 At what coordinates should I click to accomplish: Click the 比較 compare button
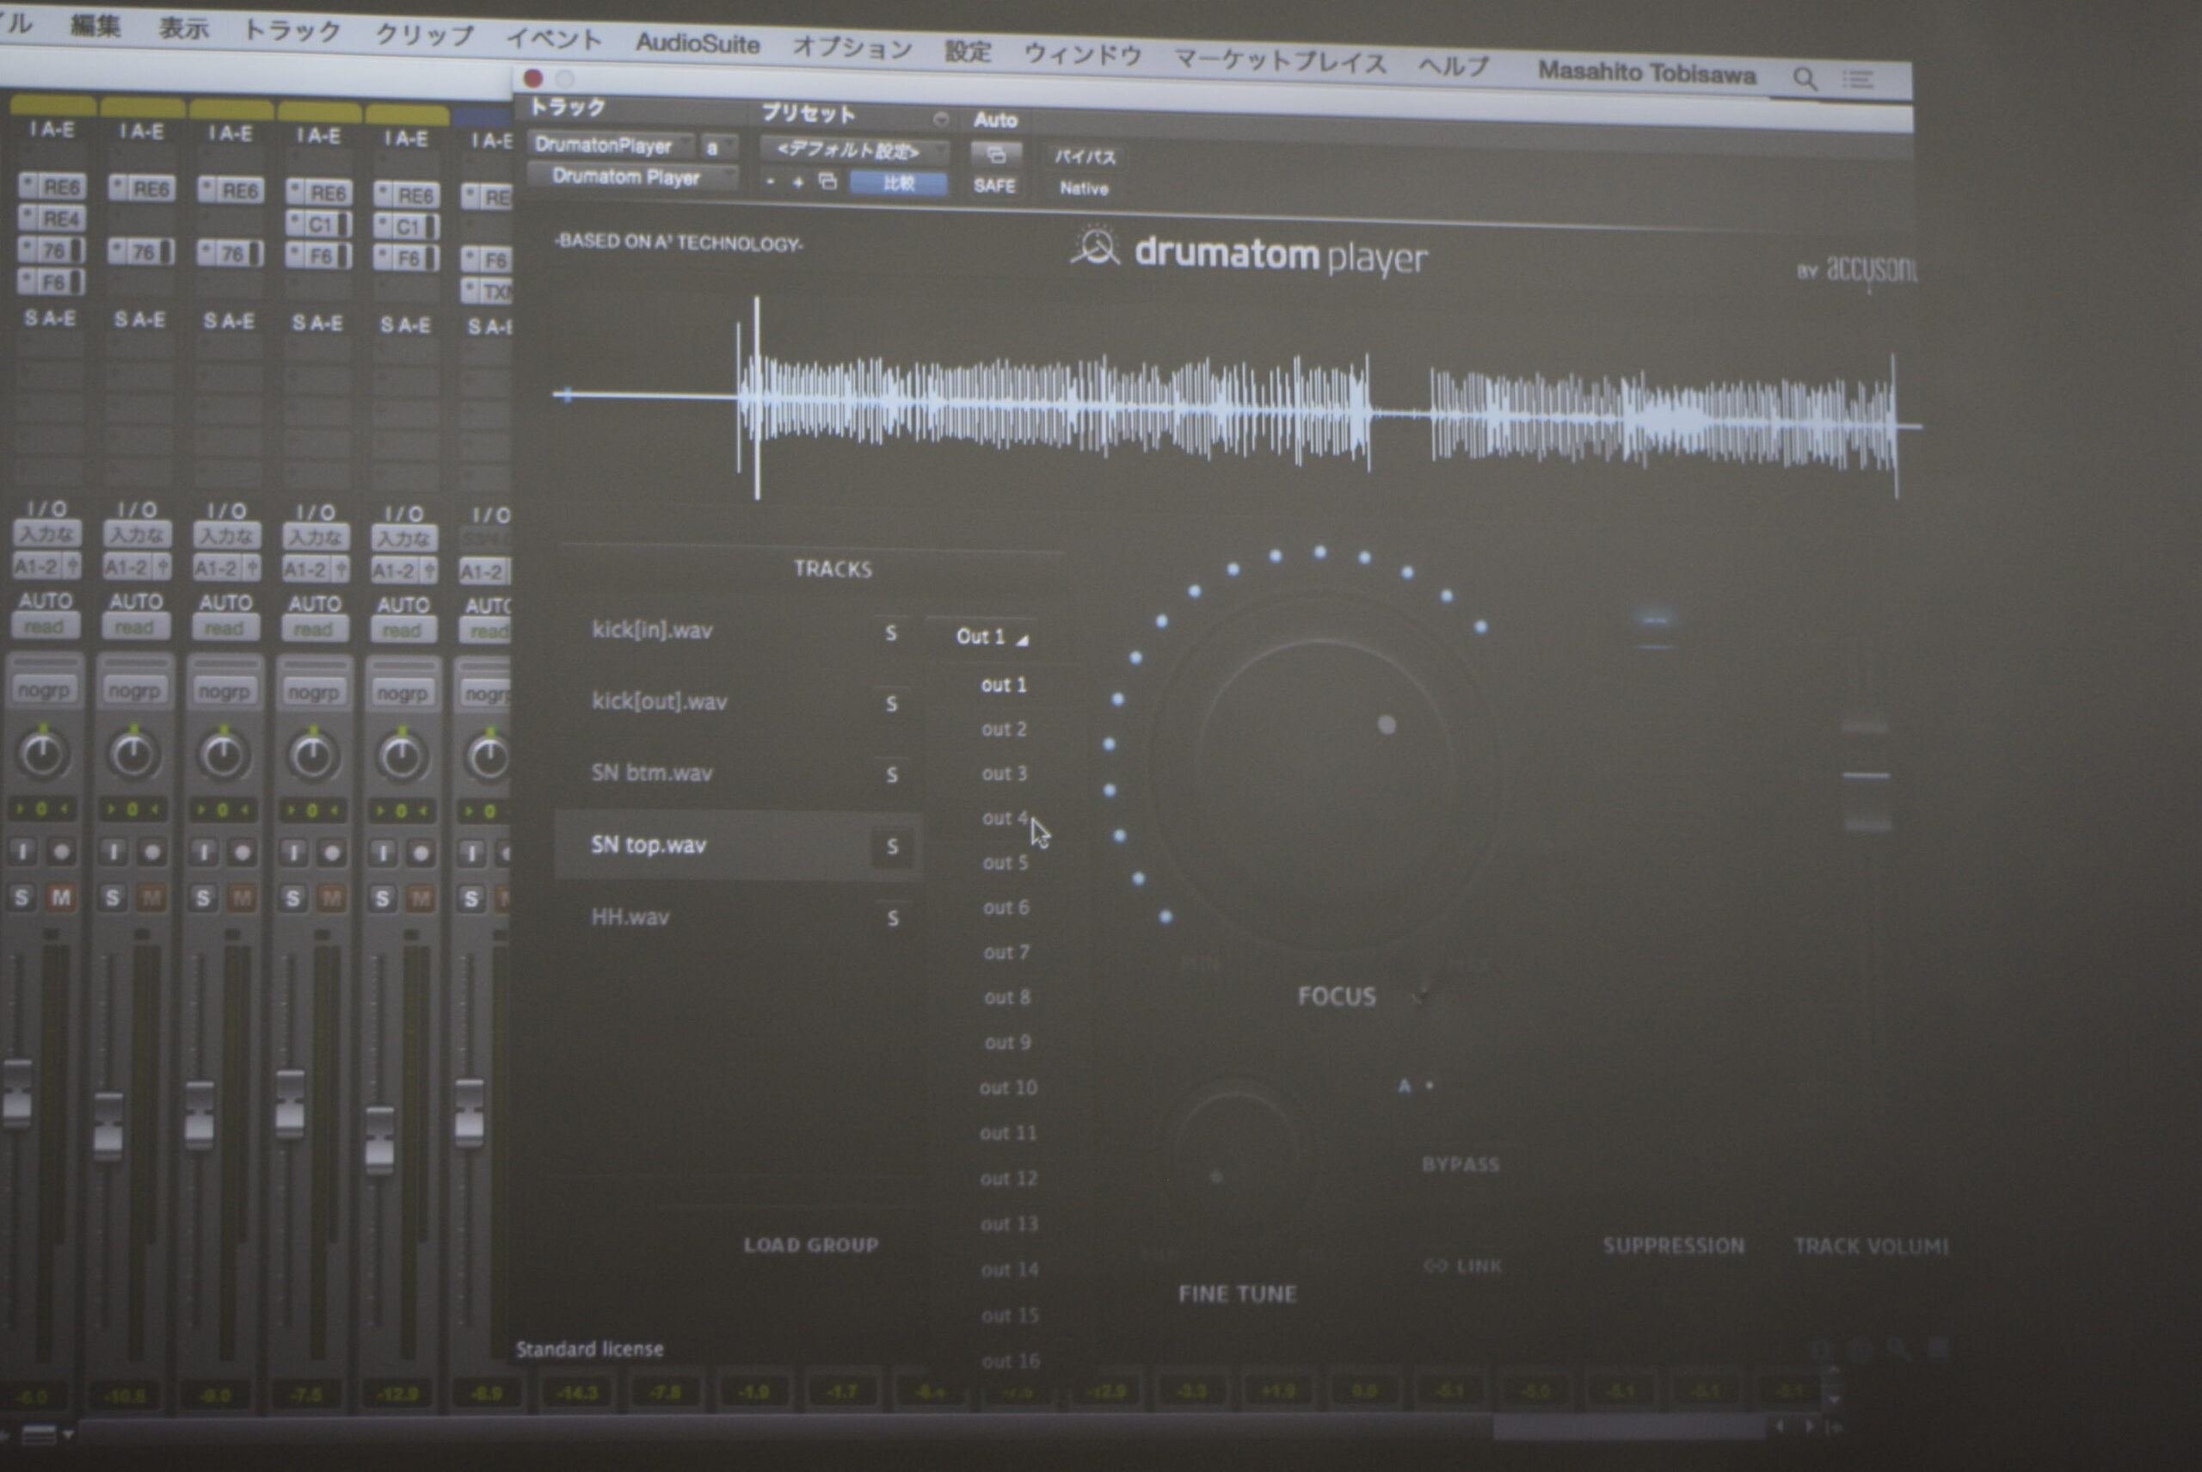tap(898, 183)
